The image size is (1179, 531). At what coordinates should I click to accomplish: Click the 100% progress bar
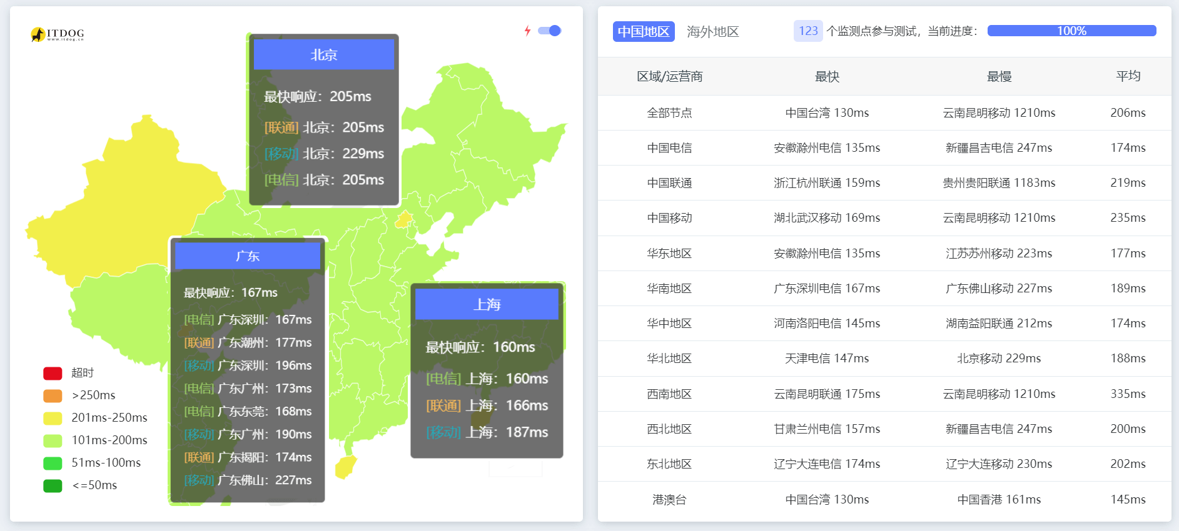click(x=1071, y=31)
